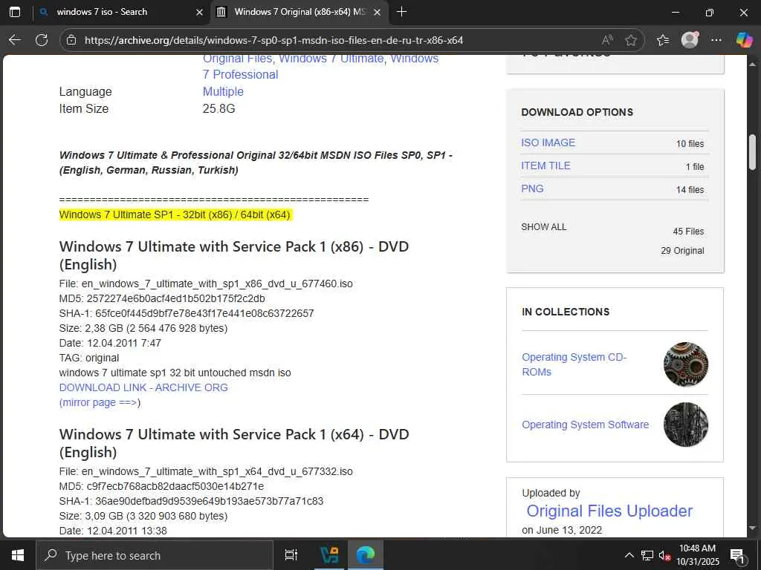Click 'Size: 3,09 GB (3 320 903 680 bytes)'
The height and width of the screenshot is (570, 761).
click(x=143, y=517)
